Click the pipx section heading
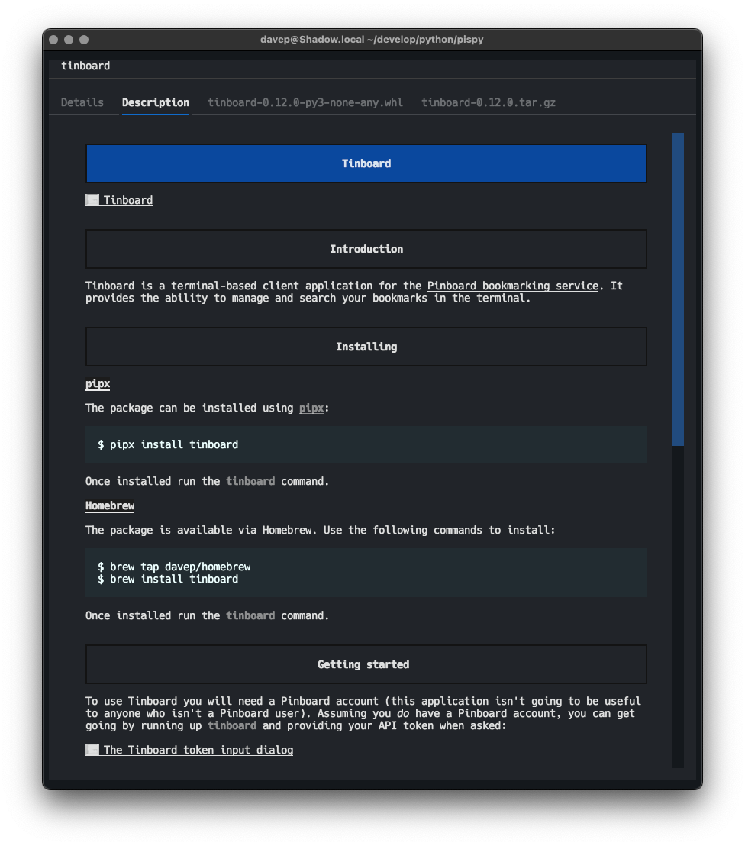The width and height of the screenshot is (745, 846). [x=97, y=383]
